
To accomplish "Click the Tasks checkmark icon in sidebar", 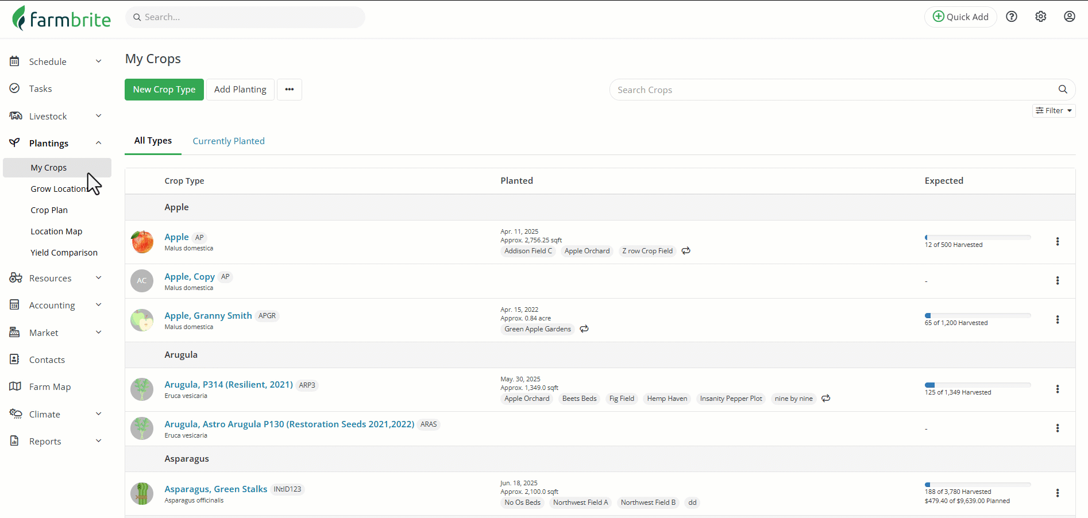I will tap(15, 88).
